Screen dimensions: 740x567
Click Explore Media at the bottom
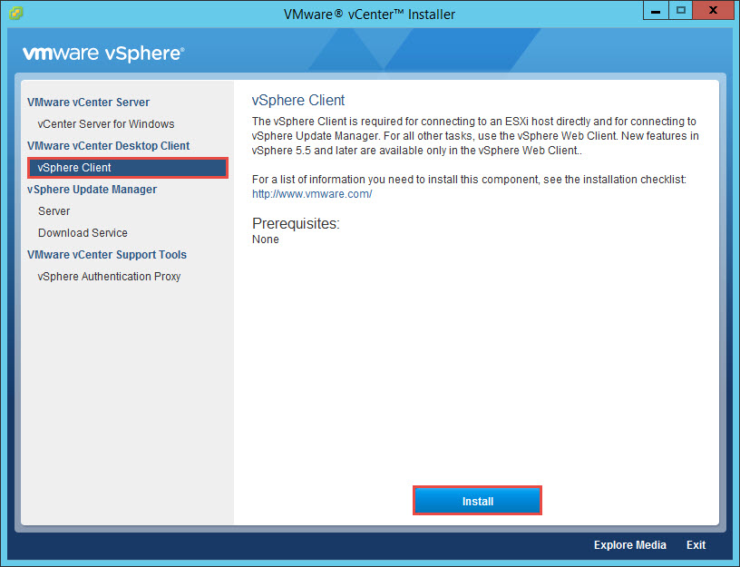[629, 545]
